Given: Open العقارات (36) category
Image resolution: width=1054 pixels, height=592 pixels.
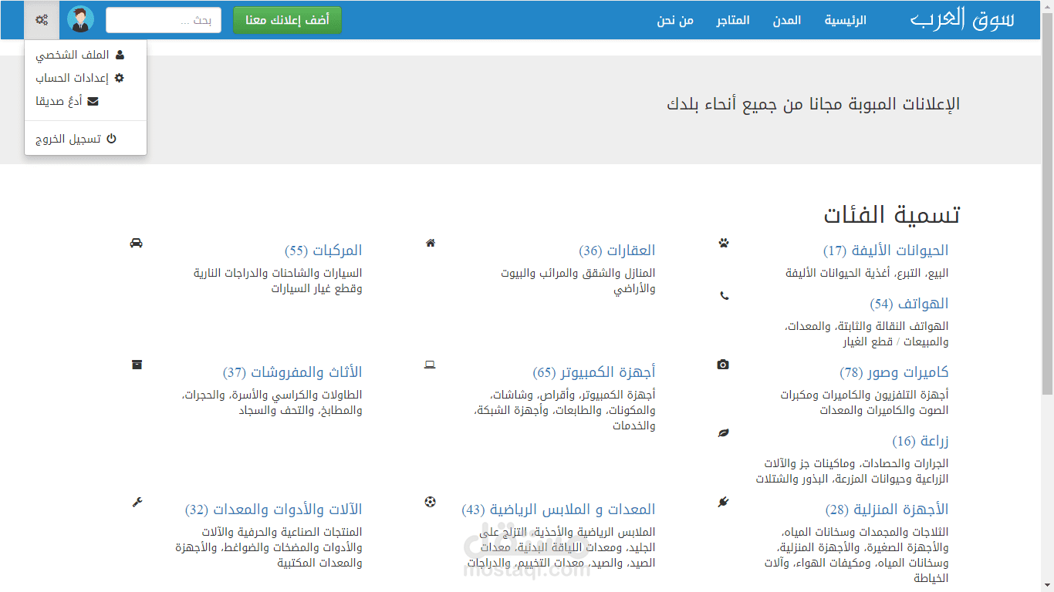Looking at the screenshot, I should pyautogui.click(x=617, y=251).
